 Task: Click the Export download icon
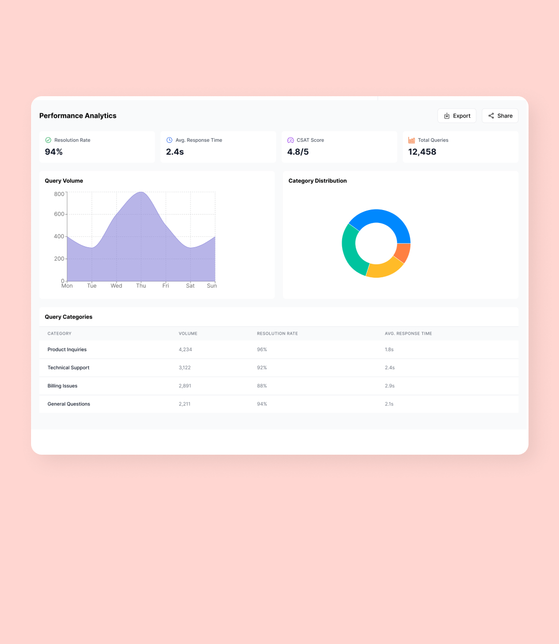pyautogui.click(x=447, y=116)
